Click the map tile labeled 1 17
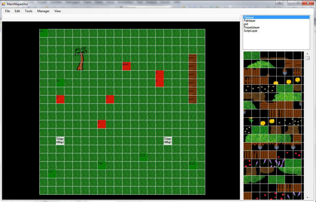Screen dimensions: 316x202 tap(52, 174)
